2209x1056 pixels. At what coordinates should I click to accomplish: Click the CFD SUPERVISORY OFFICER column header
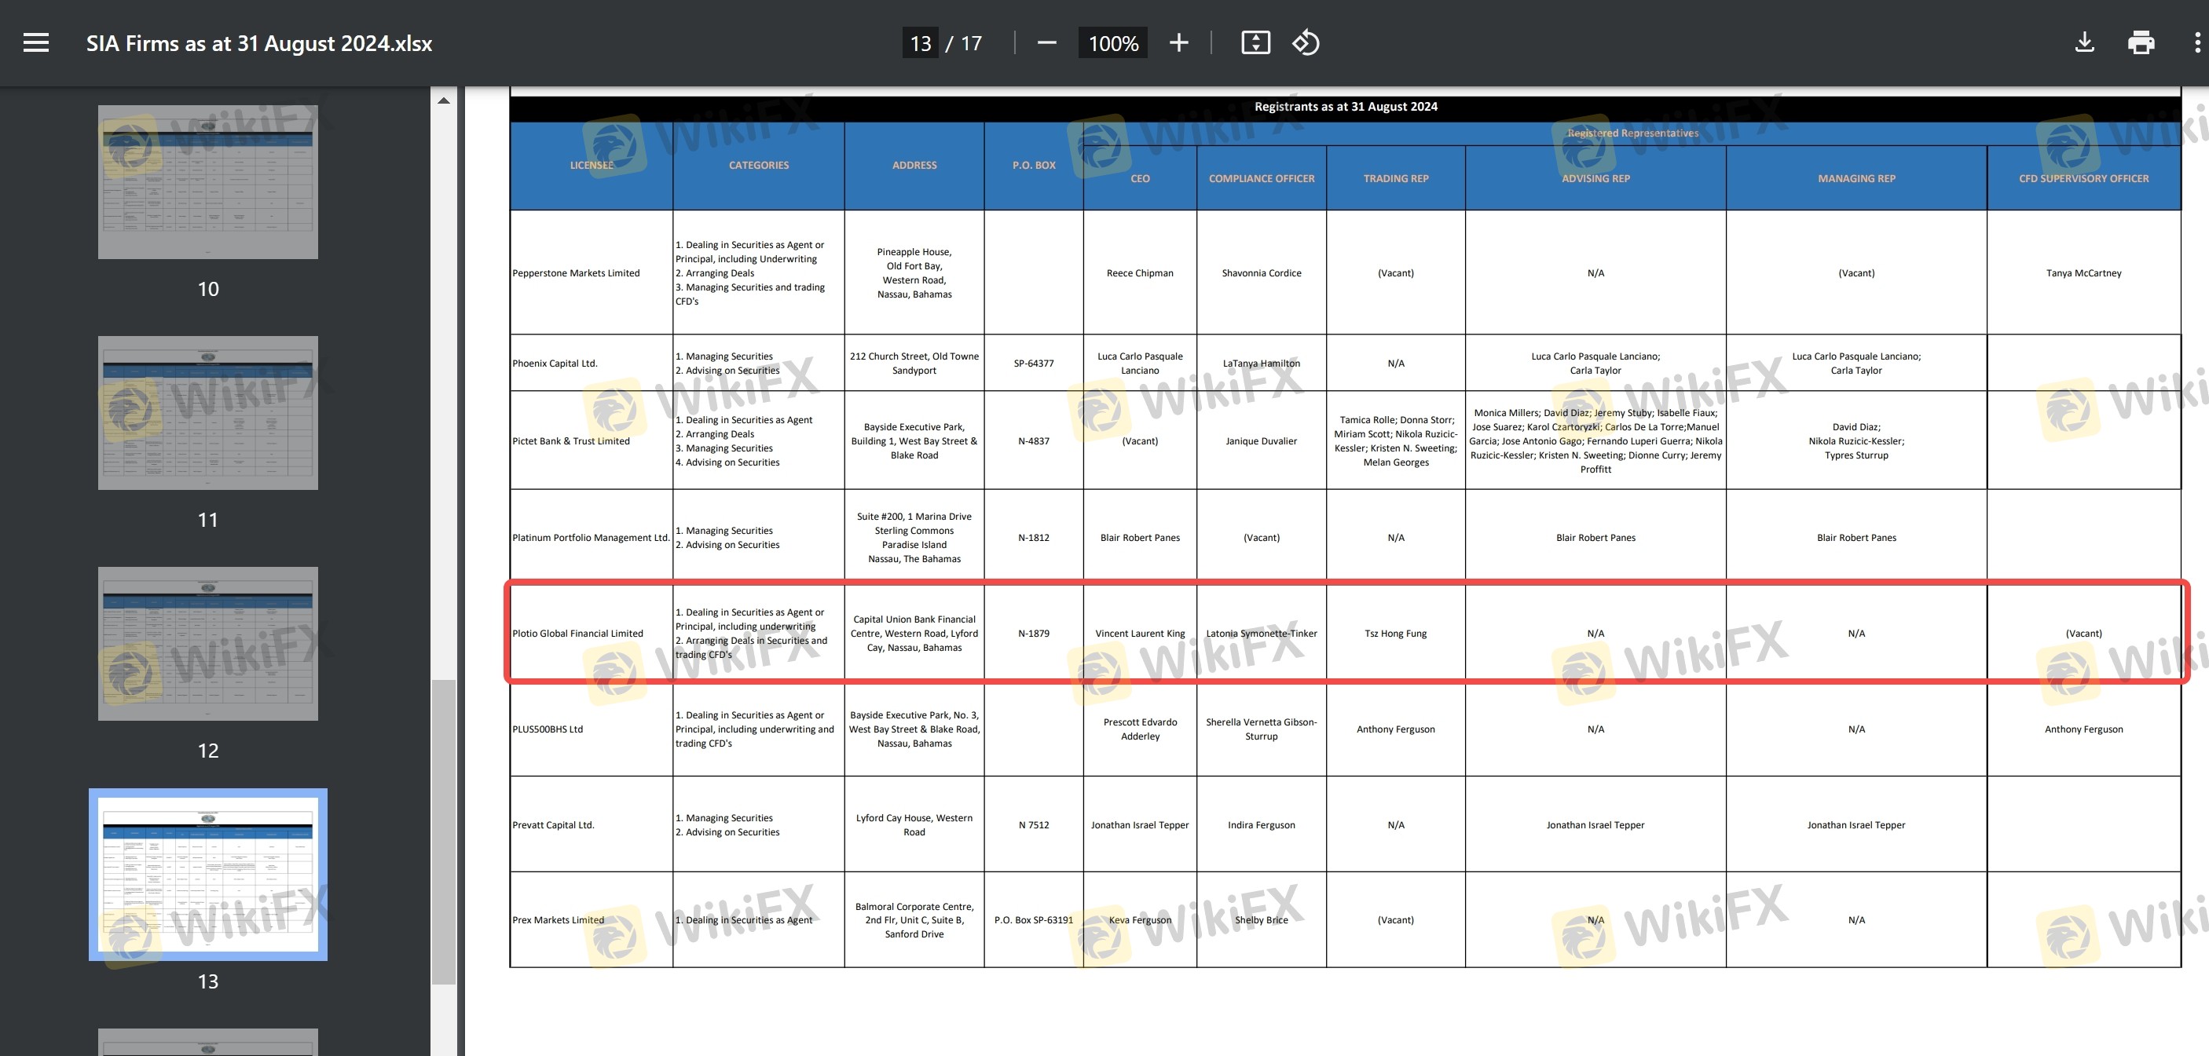[2083, 178]
